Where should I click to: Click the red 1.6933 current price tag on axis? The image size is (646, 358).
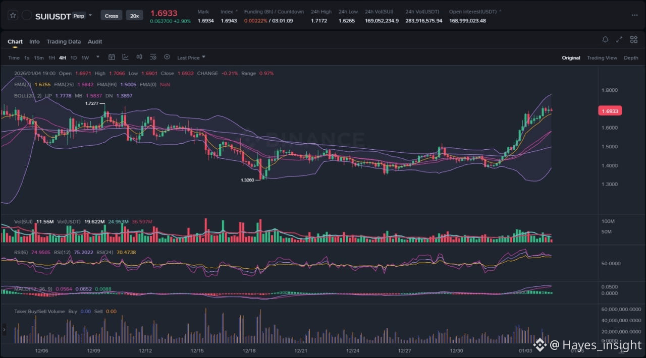[x=610, y=110]
